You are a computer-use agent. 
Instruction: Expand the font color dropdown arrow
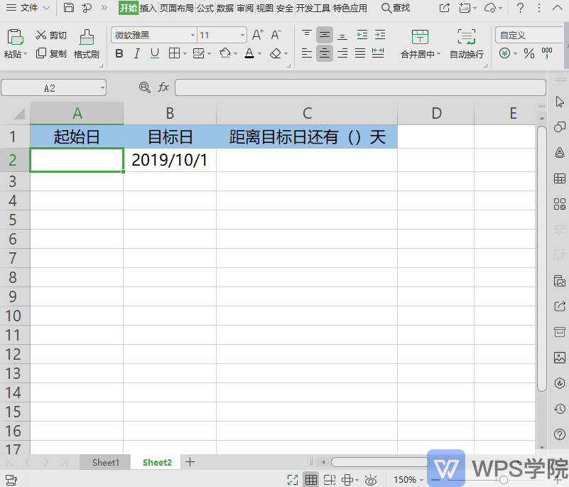tap(260, 54)
